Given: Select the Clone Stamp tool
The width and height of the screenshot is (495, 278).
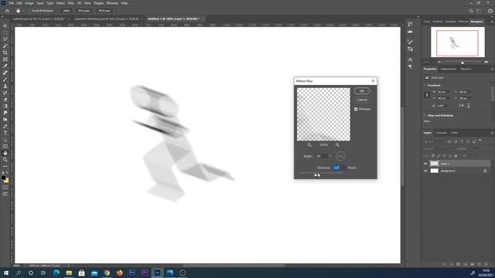Looking at the screenshot, I should (5, 86).
